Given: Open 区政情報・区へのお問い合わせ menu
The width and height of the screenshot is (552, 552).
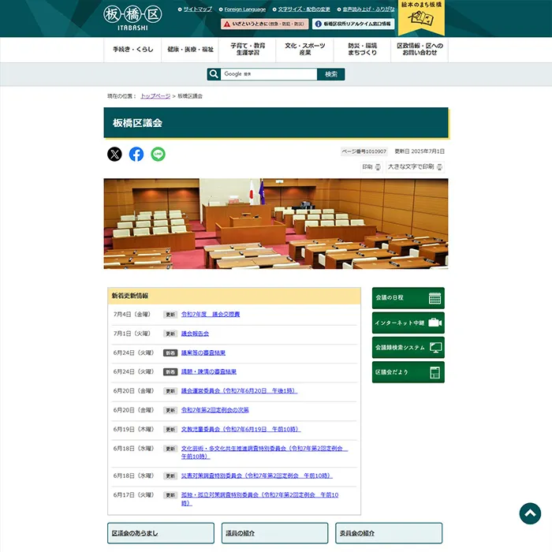Looking at the screenshot, I should pyautogui.click(x=420, y=50).
